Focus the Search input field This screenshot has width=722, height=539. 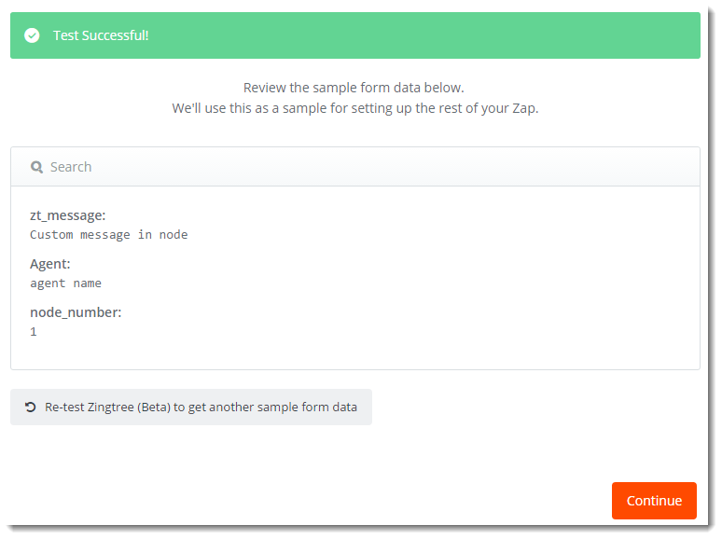(x=355, y=167)
